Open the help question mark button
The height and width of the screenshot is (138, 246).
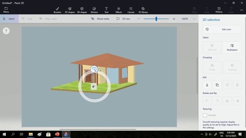click(6, 31)
